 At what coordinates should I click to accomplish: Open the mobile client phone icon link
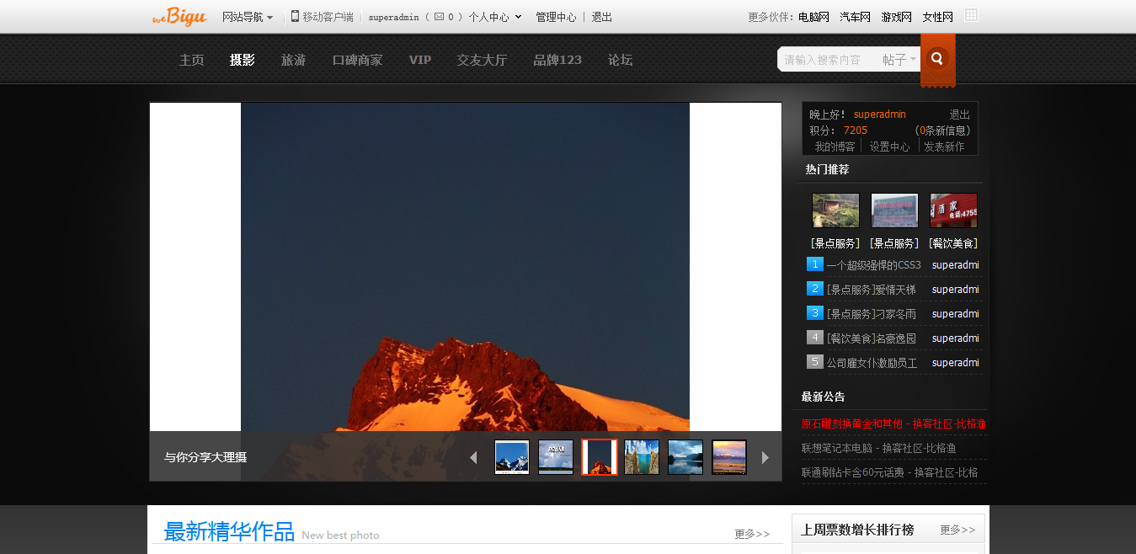click(296, 16)
